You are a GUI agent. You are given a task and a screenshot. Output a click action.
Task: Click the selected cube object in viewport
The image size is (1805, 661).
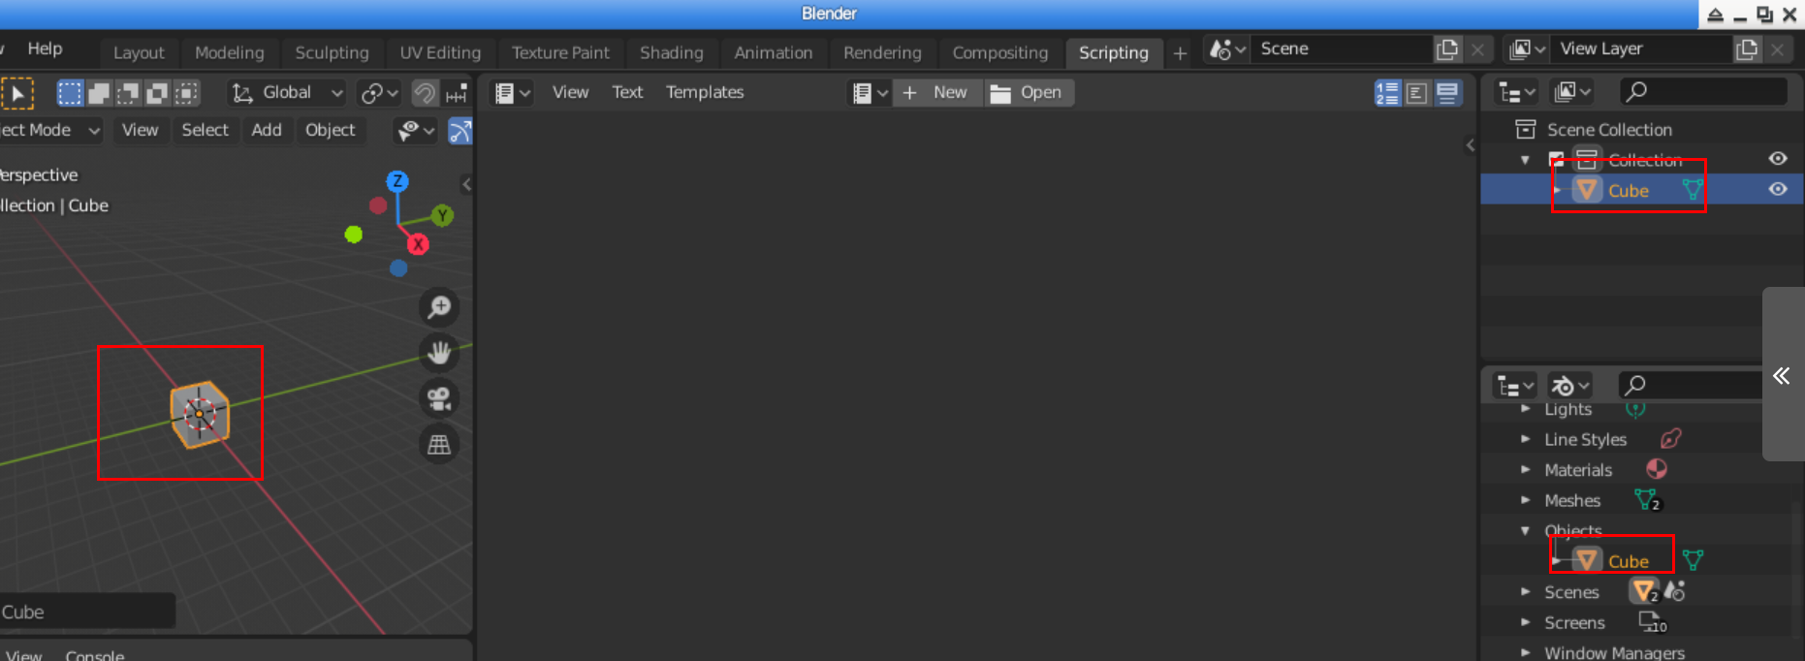[x=200, y=414]
